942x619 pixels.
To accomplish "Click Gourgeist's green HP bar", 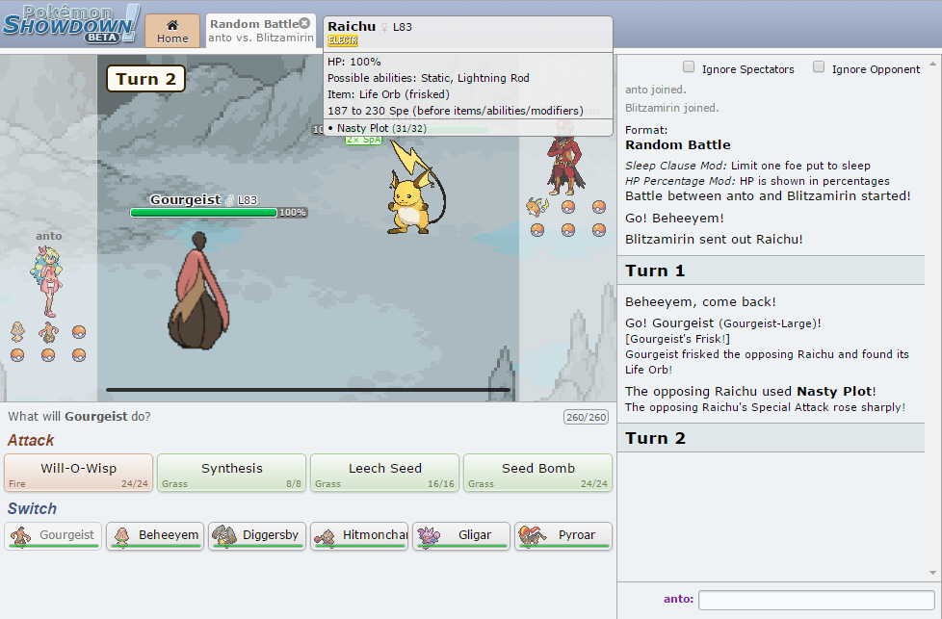I will pos(203,213).
